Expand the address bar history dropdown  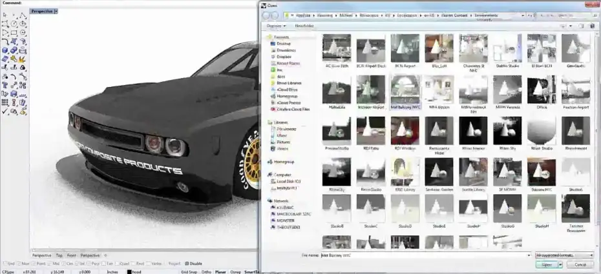523,15
